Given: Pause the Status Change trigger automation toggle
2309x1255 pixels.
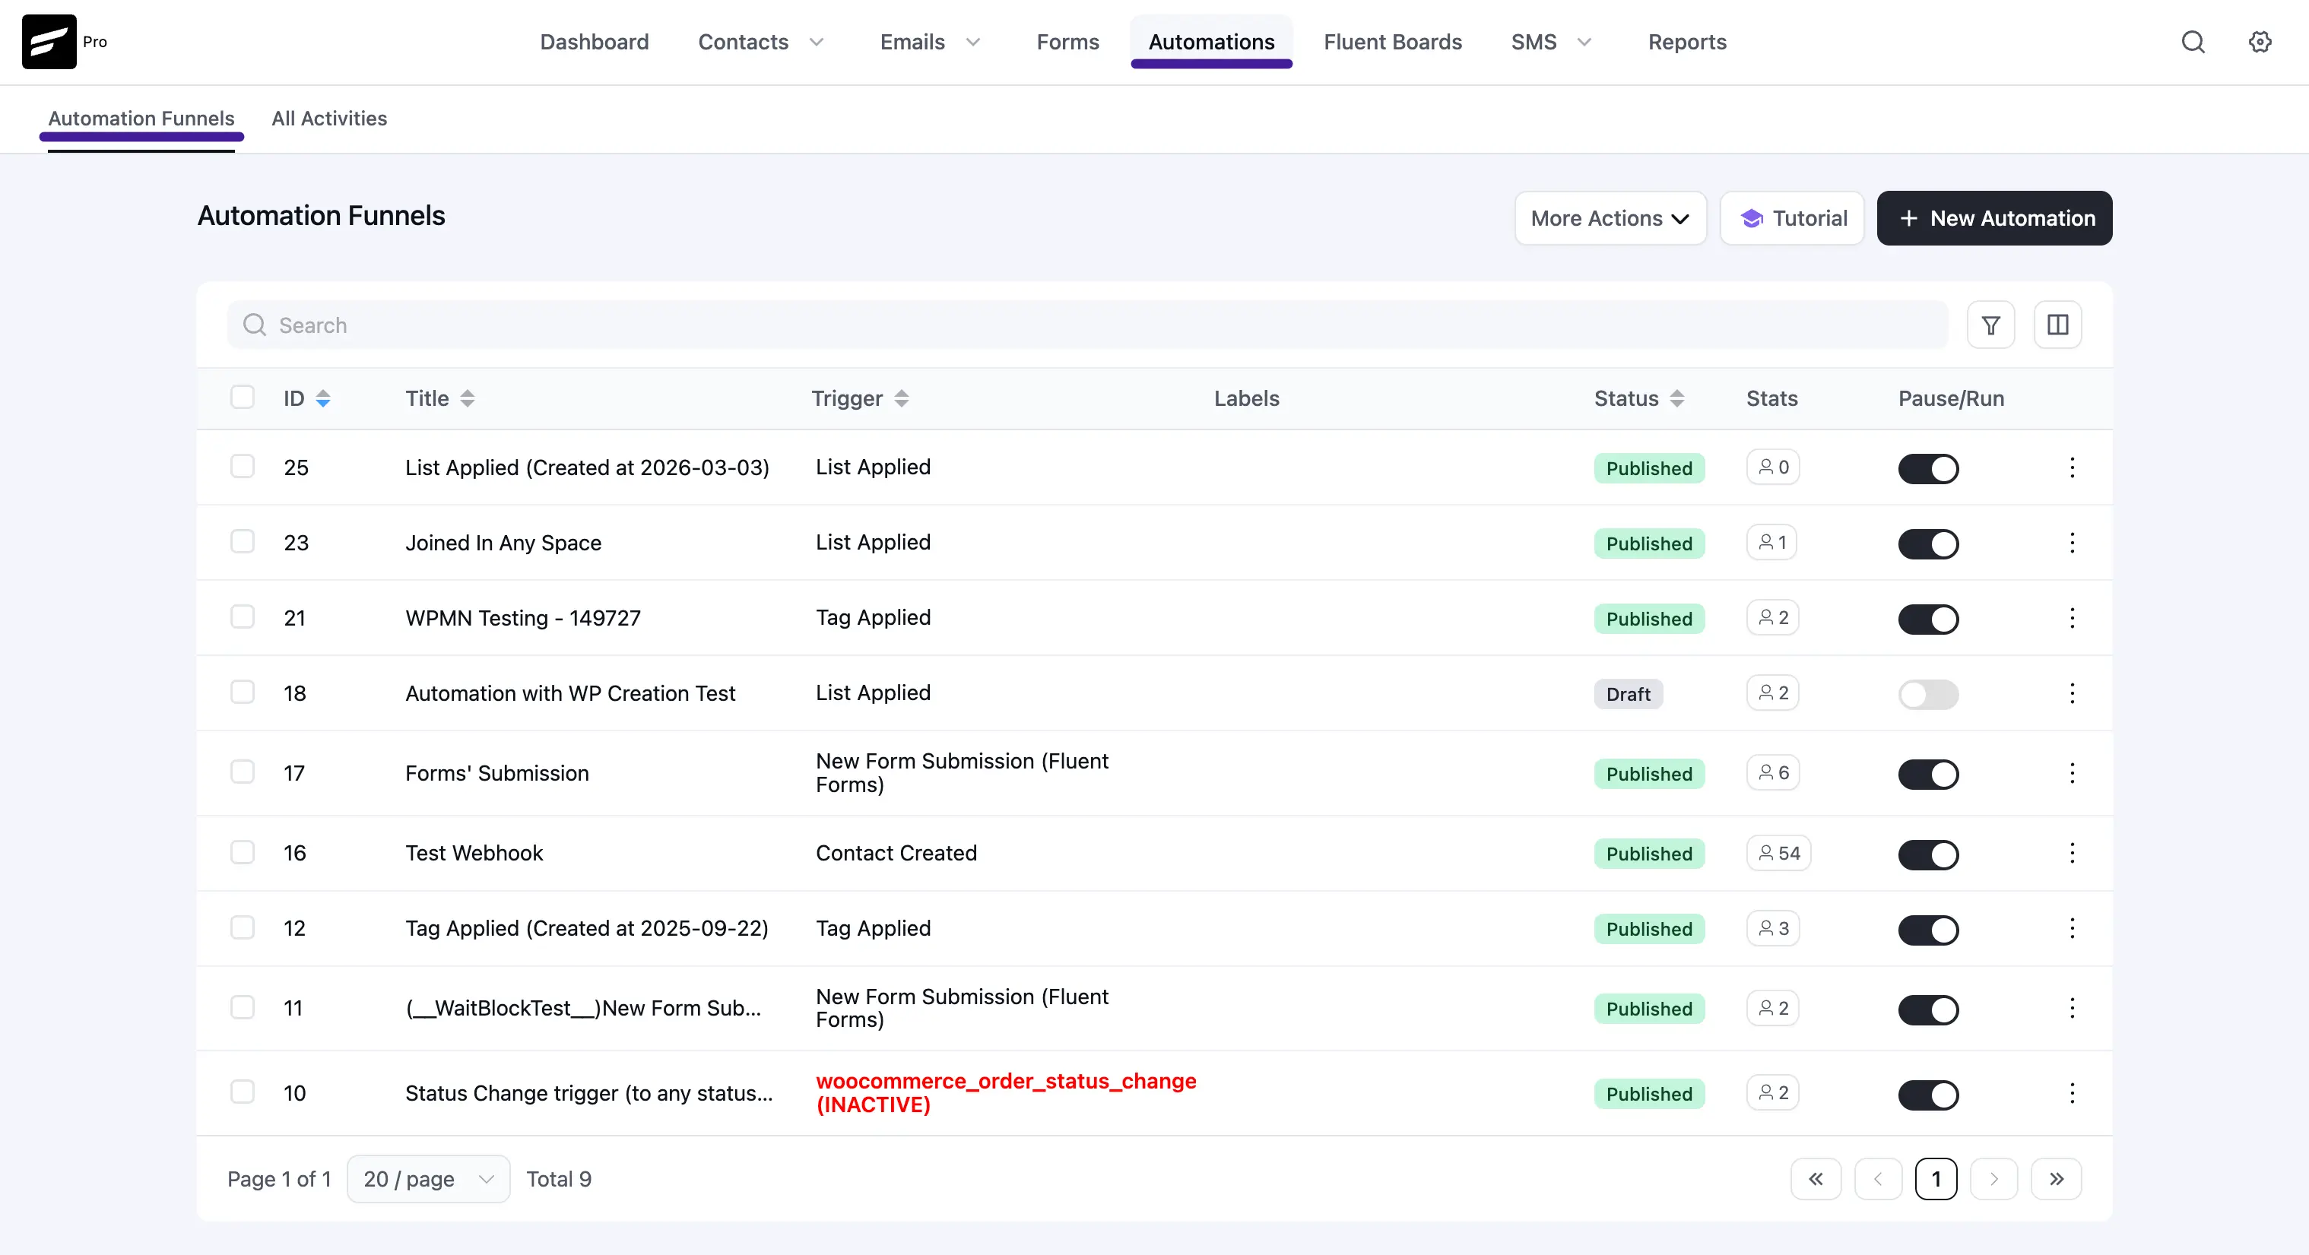Looking at the screenshot, I should pos(1928,1094).
